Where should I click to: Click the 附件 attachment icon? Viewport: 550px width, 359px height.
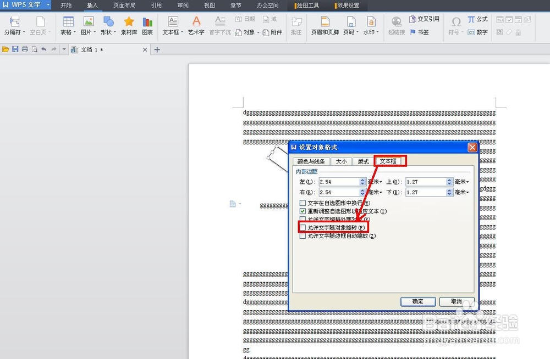(x=266, y=32)
